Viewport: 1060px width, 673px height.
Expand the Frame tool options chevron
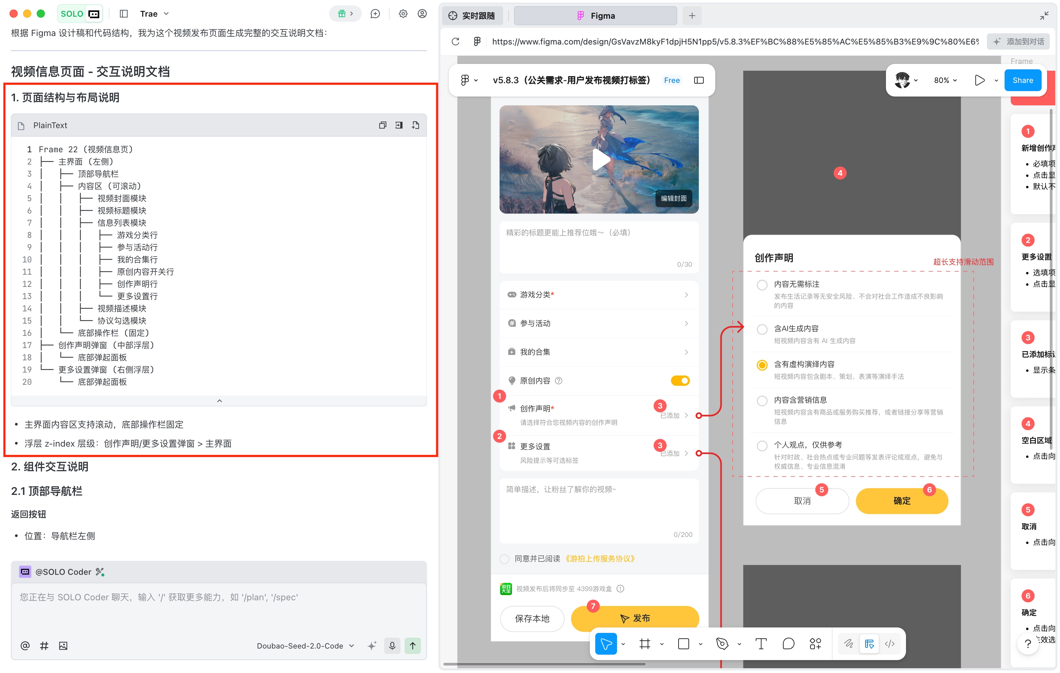[x=662, y=644]
